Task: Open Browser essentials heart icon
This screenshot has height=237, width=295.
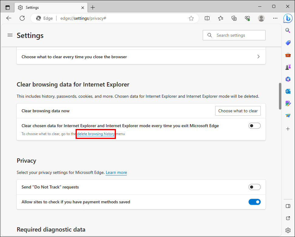Action: click(x=247, y=18)
